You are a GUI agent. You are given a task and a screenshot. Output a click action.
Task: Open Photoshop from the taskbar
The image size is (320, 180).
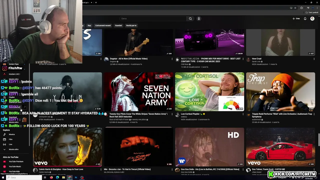pyautogui.click(x=76, y=177)
